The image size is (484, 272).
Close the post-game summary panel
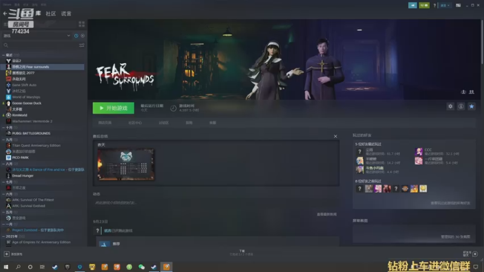335,137
